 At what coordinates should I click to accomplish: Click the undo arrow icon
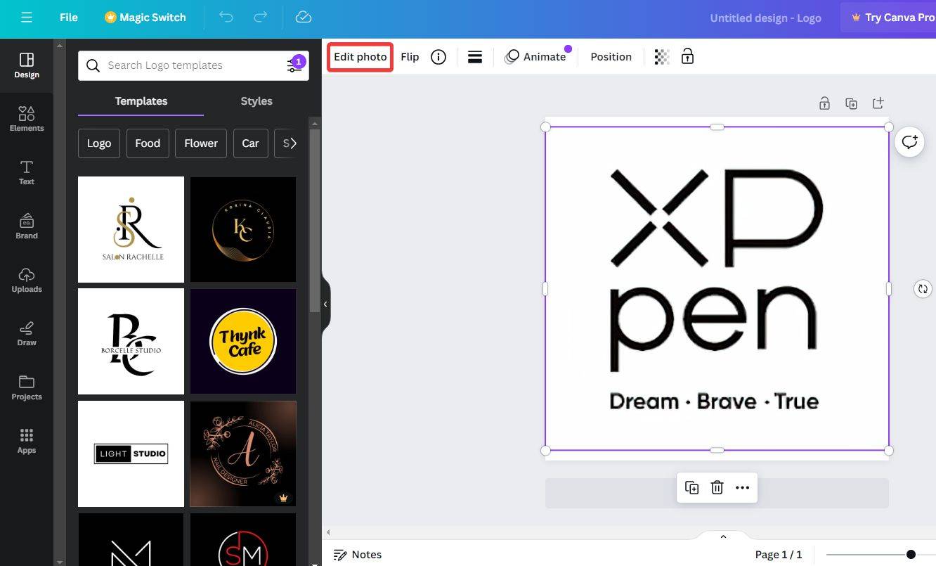[x=226, y=18]
